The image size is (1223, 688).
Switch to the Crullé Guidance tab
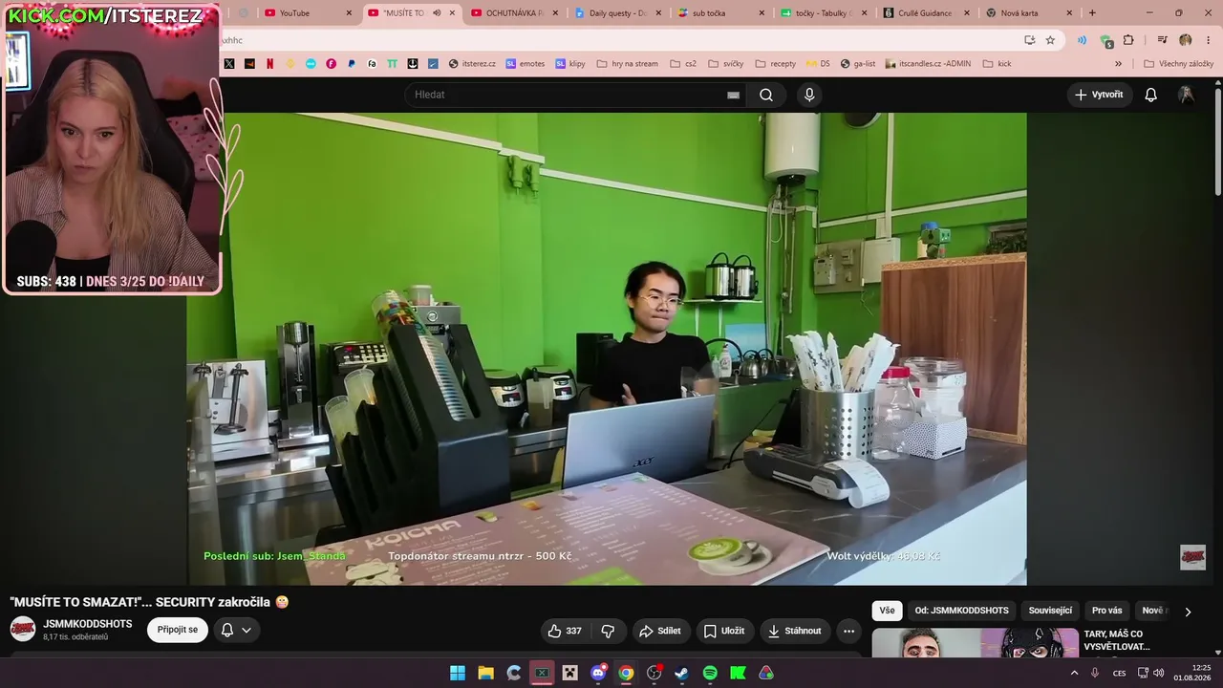pyautogui.click(x=927, y=13)
